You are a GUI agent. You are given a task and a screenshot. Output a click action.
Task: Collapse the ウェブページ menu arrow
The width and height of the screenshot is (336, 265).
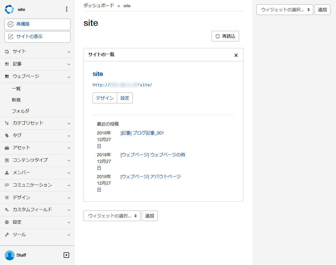(69, 77)
